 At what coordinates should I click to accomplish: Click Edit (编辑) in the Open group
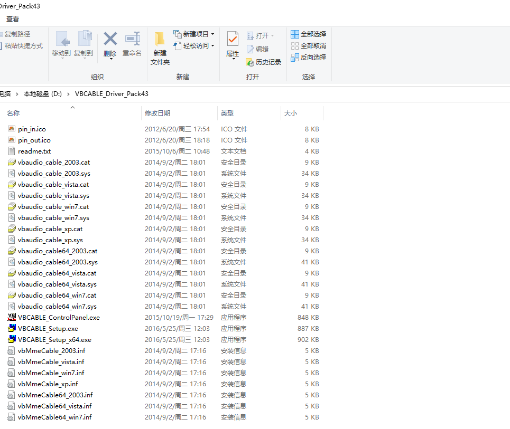point(257,49)
